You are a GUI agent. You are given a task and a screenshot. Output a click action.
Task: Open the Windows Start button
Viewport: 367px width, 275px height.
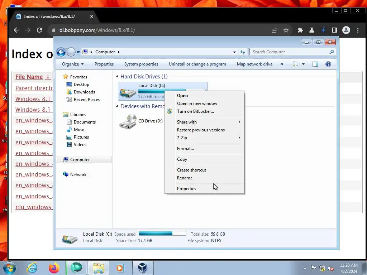[9, 268]
